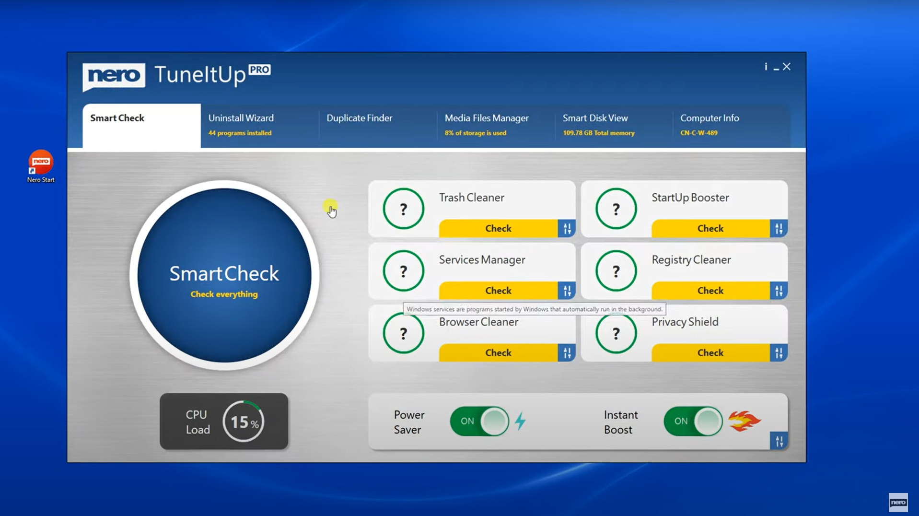Open the info 'i' icon in title bar
Viewport: 919px width, 516px height.
click(x=766, y=67)
